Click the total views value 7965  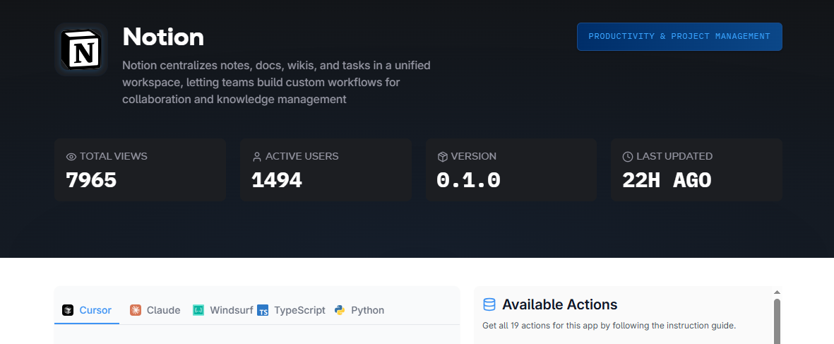pos(91,180)
